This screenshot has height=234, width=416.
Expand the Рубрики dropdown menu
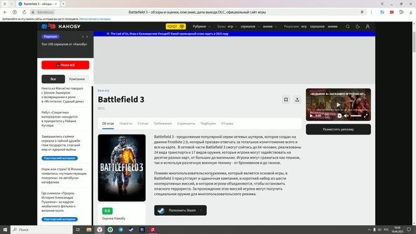pyautogui.click(x=201, y=27)
